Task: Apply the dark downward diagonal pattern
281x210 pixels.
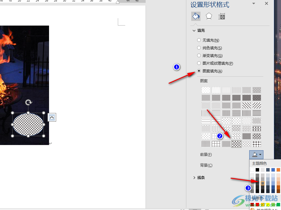Action: point(226,105)
